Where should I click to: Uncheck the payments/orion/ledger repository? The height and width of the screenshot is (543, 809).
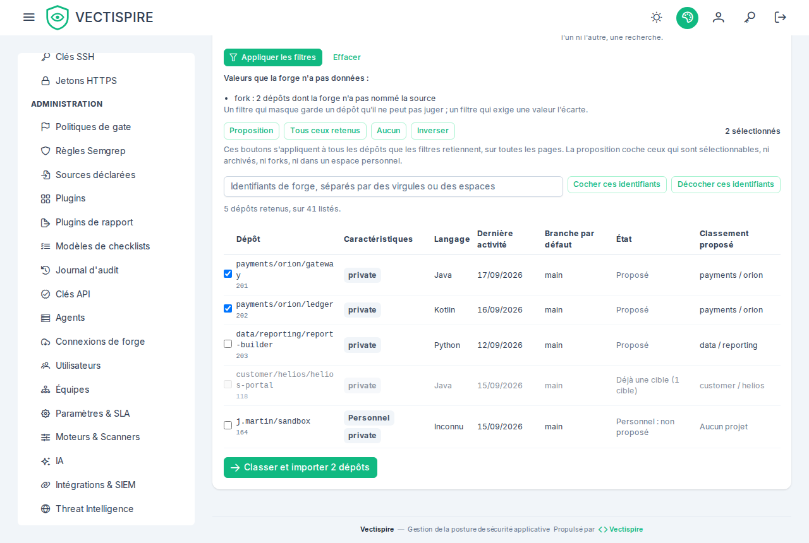click(x=228, y=309)
